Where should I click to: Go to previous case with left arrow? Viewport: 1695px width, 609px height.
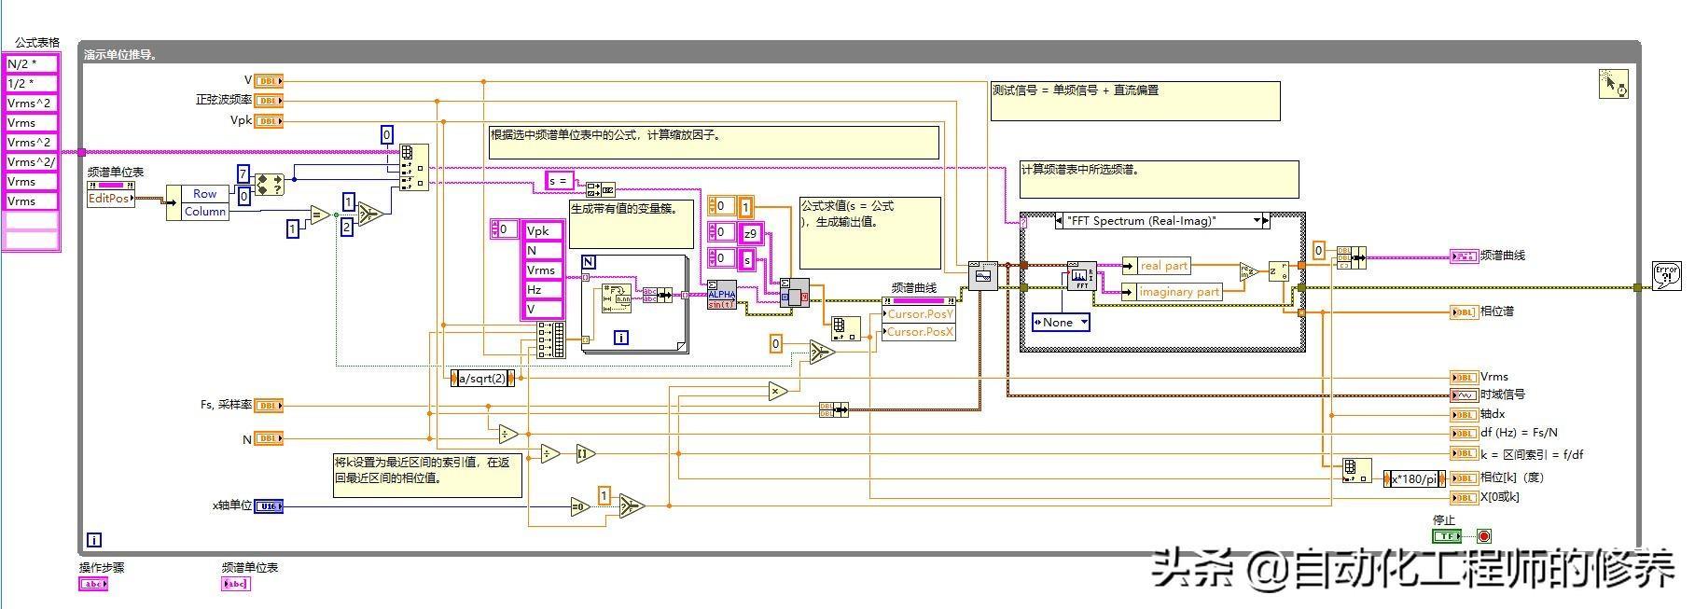pos(1059,221)
